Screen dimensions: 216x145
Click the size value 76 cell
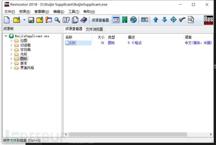click(x=102, y=43)
